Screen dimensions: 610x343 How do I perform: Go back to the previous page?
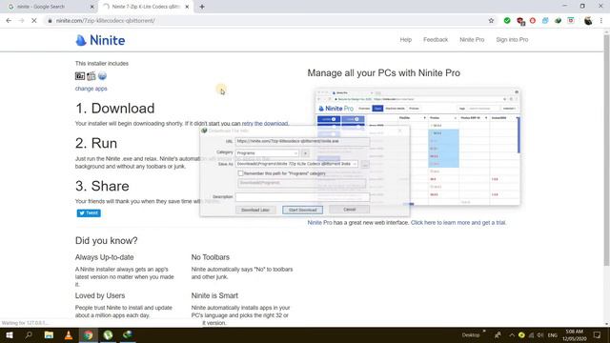pyautogui.click(x=9, y=21)
